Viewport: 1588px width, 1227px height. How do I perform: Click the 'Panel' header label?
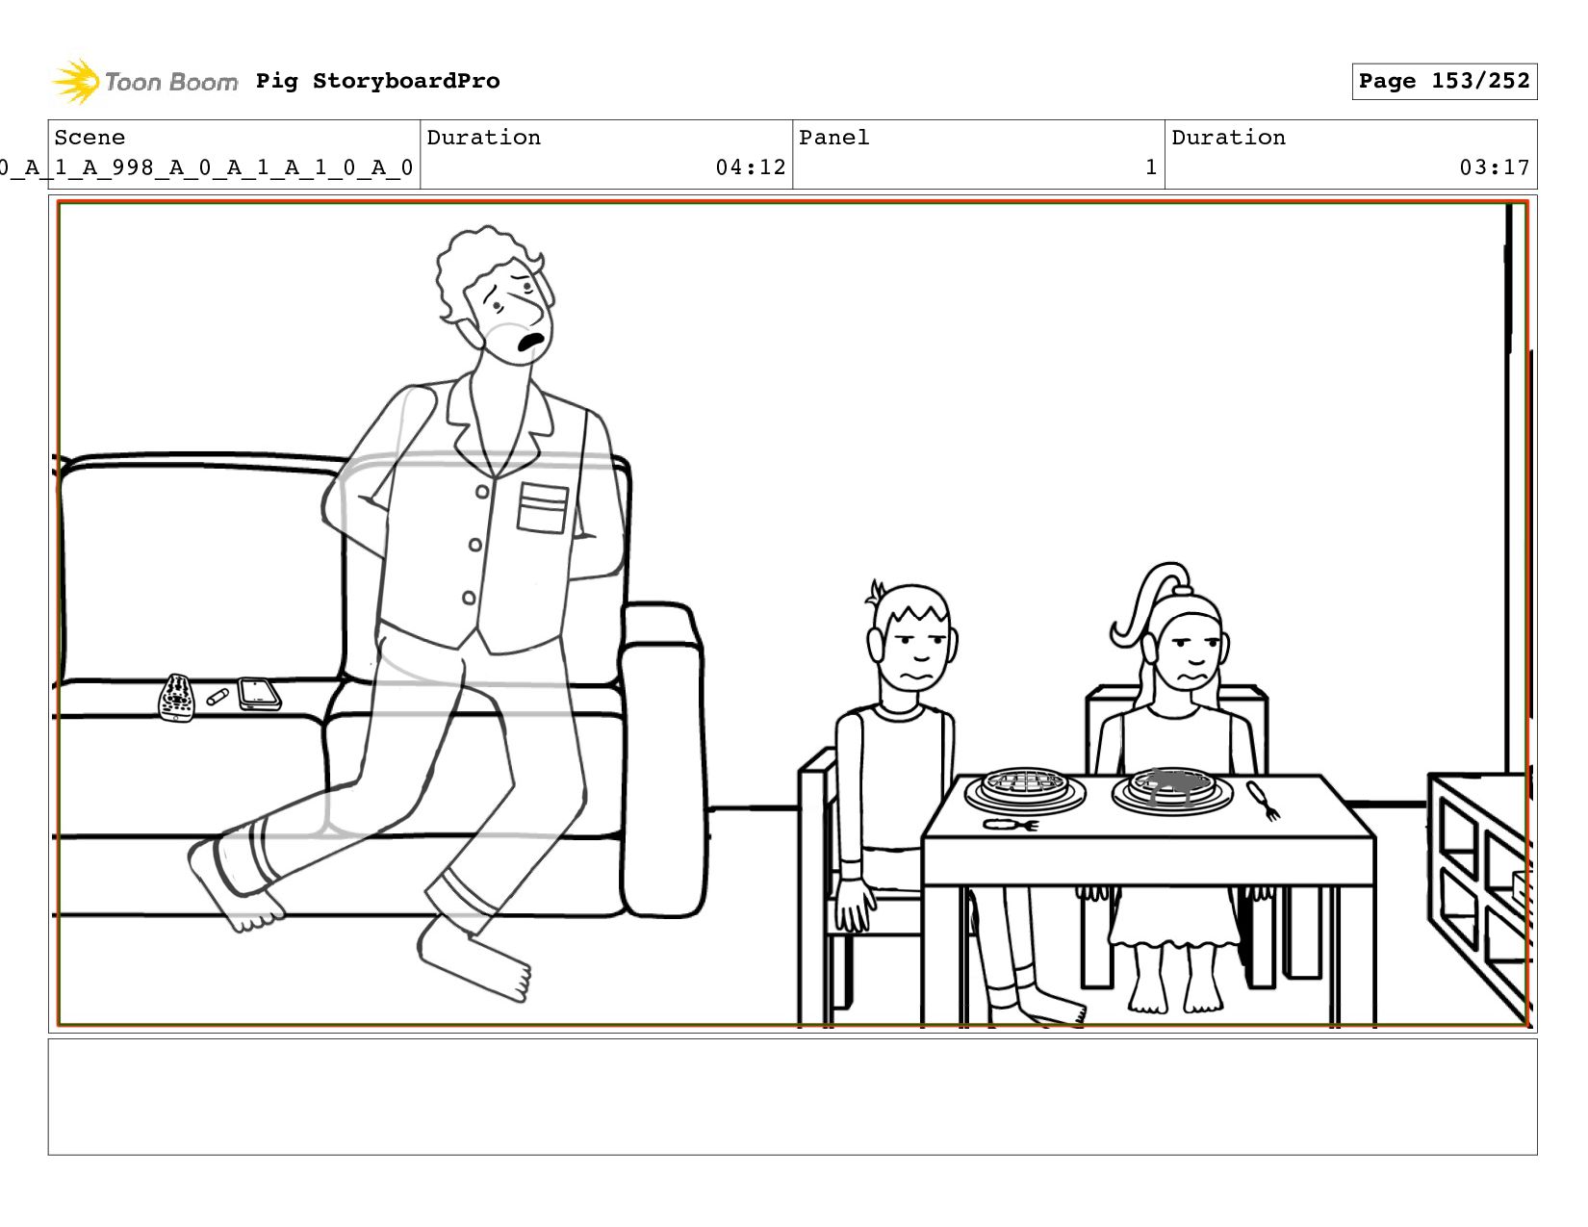pyautogui.click(x=834, y=138)
